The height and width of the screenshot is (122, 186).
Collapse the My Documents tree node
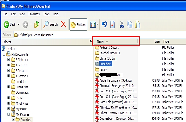tap(4, 54)
